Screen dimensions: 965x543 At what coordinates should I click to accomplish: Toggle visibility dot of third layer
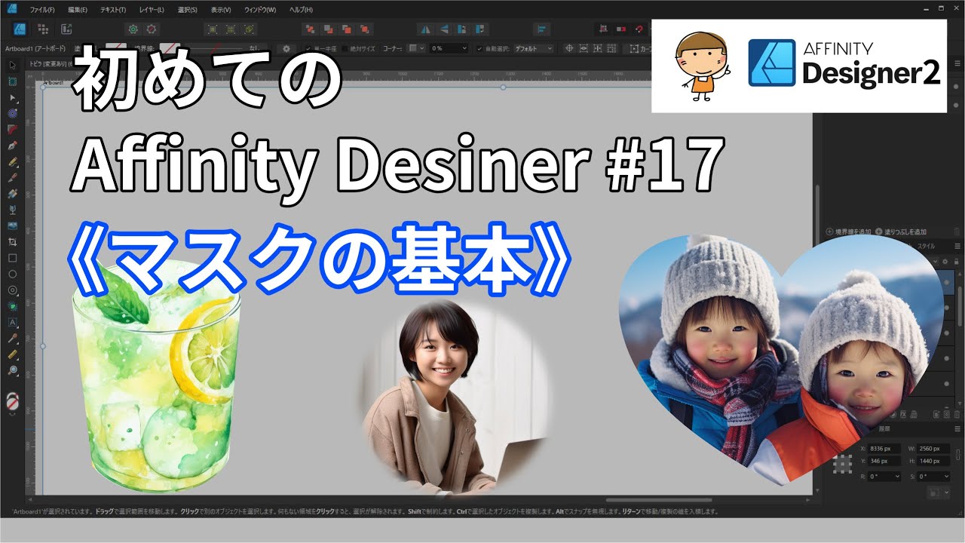[948, 333]
